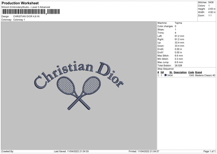Select the Height value 2.63 in
The width and height of the screenshot is (217, 154).
click(x=212, y=9)
